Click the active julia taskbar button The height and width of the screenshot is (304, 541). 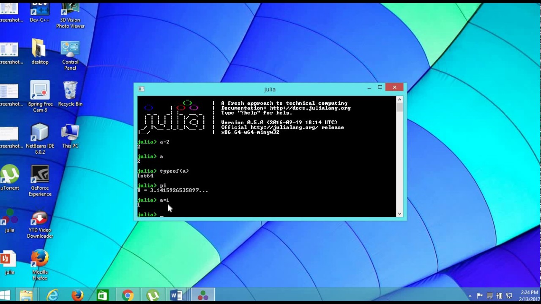(203, 296)
